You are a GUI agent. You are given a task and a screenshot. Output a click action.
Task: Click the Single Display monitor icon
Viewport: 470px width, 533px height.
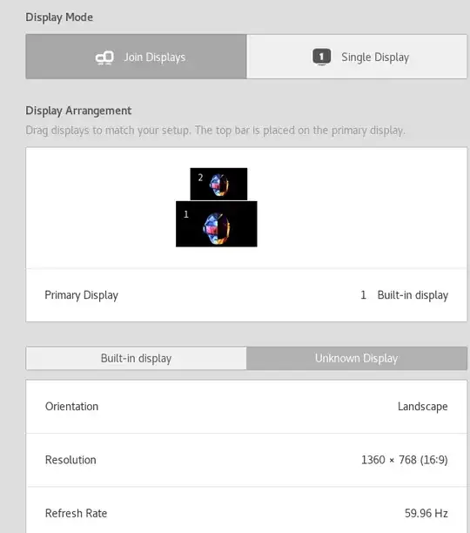[321, 57]
